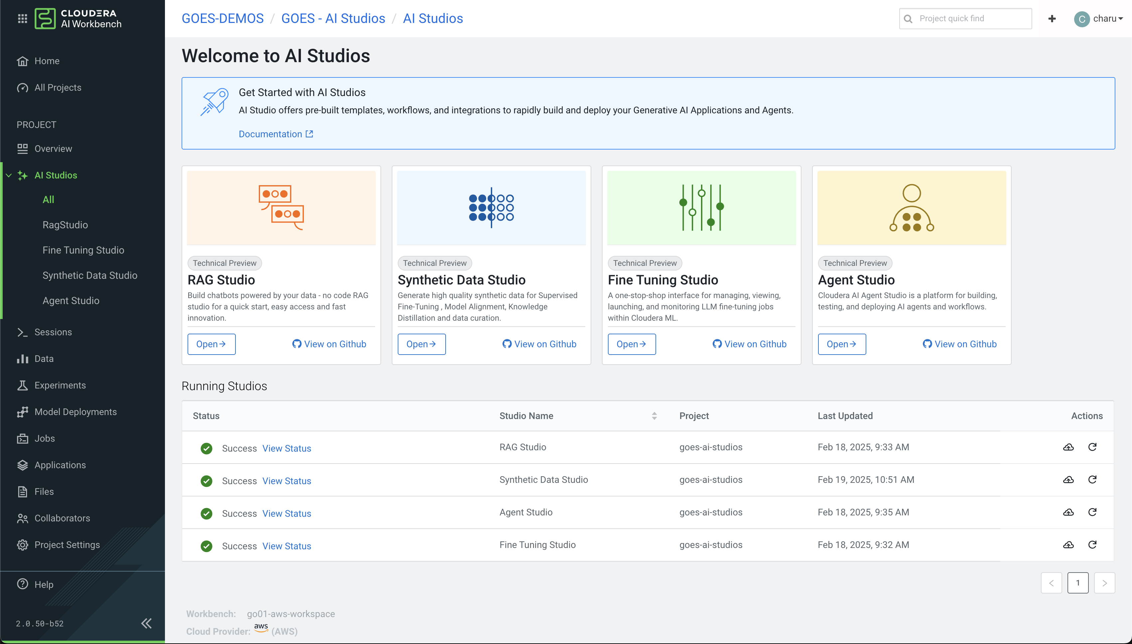Click the app grid launcher icon
The height and width of the screenshot is (644, 1132).
click(22, 19)
